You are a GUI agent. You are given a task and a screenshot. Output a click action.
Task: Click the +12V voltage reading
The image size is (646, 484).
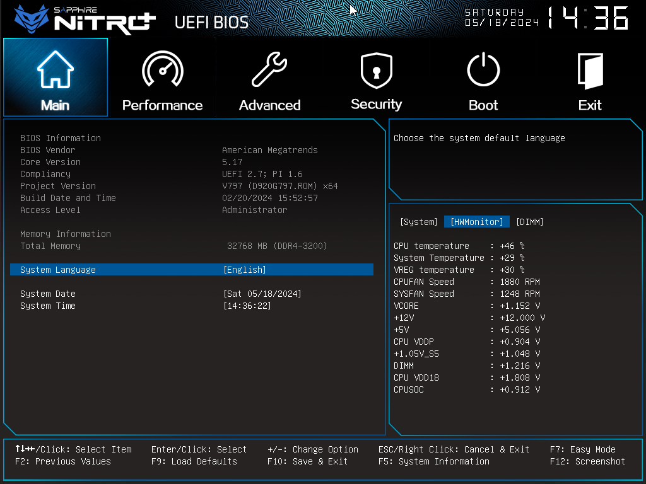(x=469, y=318)
